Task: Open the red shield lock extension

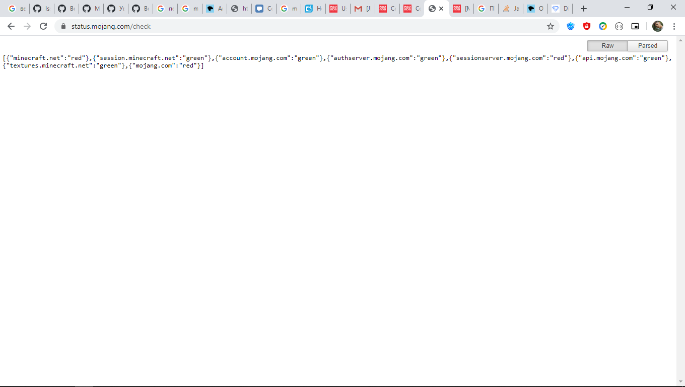Action: pos(587,26)
